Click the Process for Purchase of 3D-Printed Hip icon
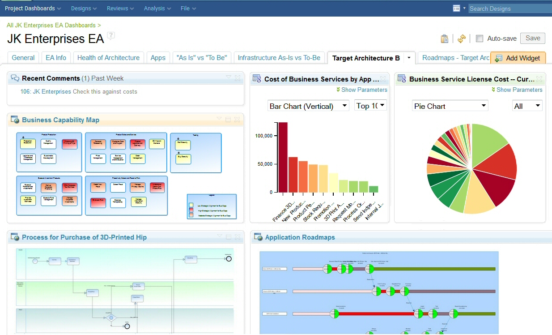Viewport: 552px width, 335px height. pyautogui.click(x=14, y=237)
